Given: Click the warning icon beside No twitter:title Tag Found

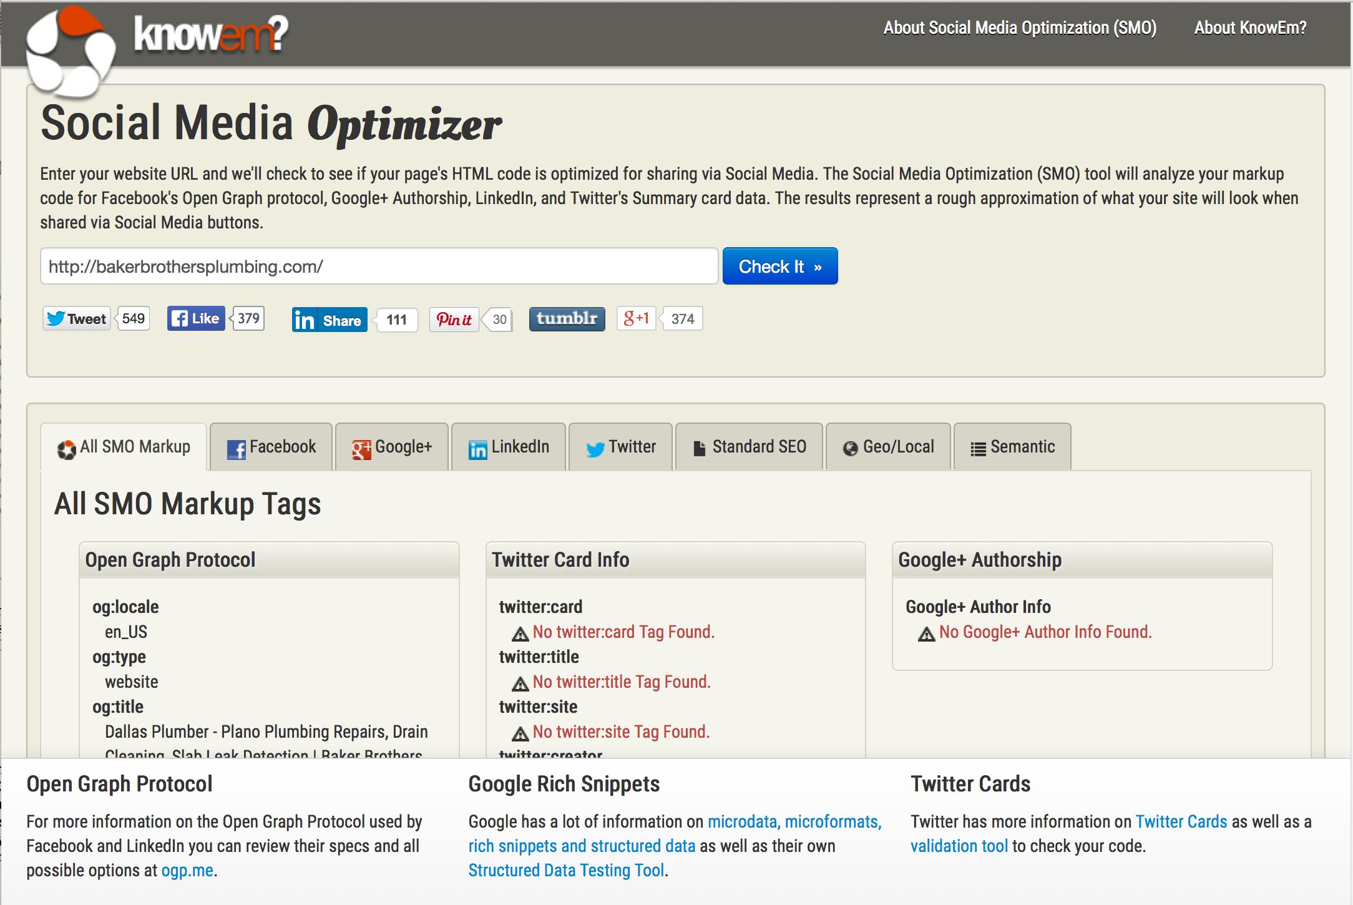Looking at the screenshot, I should [520, 684].
